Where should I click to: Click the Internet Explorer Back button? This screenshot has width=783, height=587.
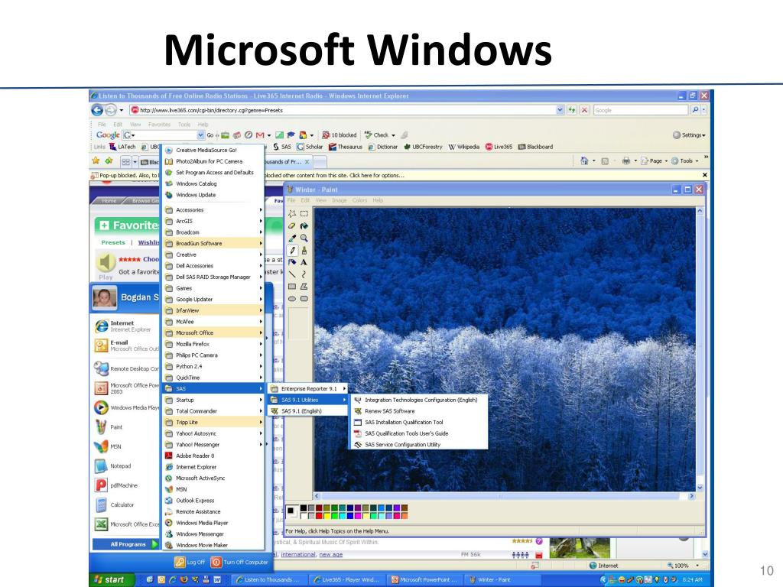97,110
